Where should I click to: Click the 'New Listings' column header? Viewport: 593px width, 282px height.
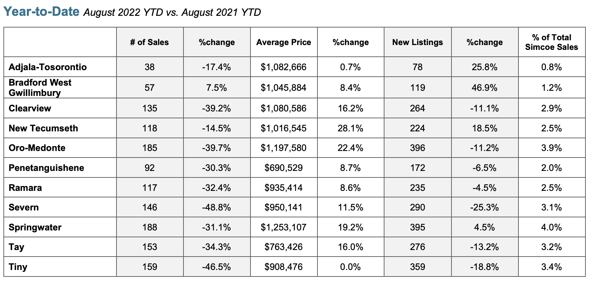pyautogui.click(x=417, y=42)
